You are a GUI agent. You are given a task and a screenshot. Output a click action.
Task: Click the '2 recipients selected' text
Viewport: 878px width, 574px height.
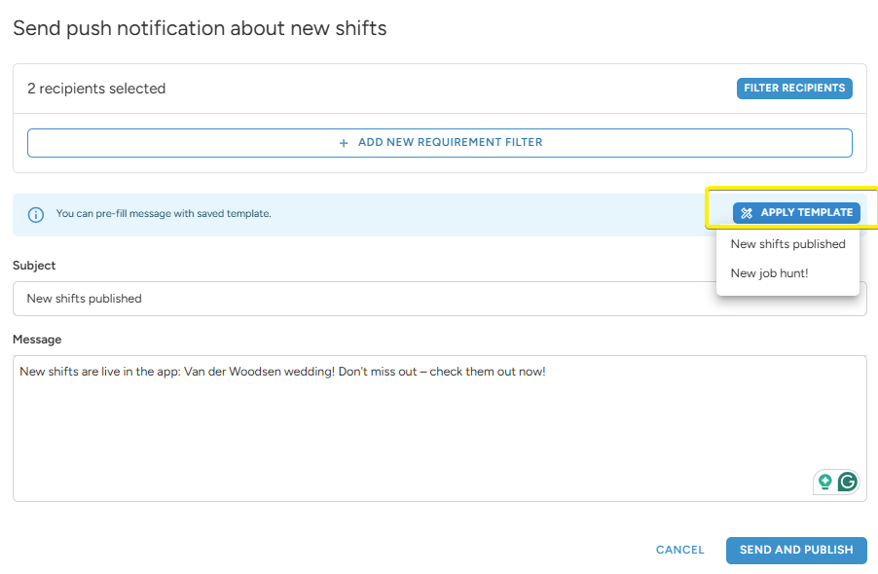point(96,89)
